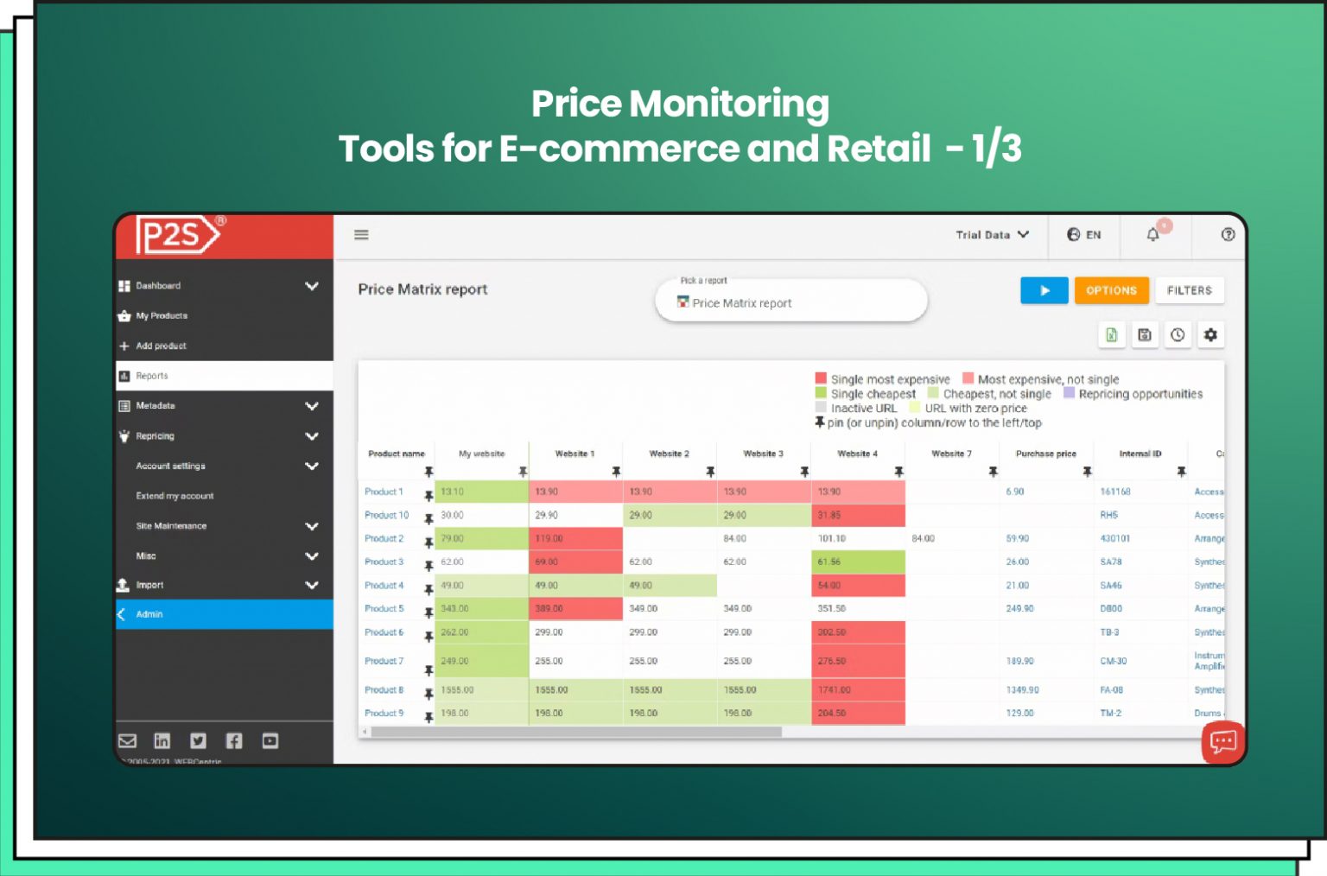Viewport: 1327px width, 876px height.
Task: Check notifications via bell icon
Action: [1152, 235]
